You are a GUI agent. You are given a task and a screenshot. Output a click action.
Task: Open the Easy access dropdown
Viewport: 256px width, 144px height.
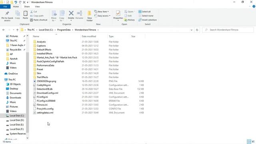102,16
